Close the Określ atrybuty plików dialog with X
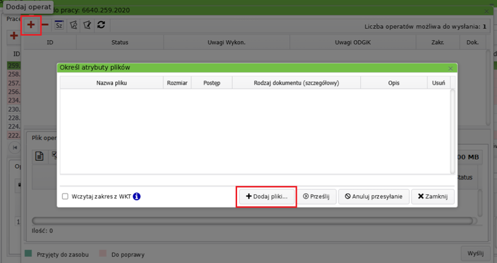Viewport: 497px width, 263px height. (450, 68)
